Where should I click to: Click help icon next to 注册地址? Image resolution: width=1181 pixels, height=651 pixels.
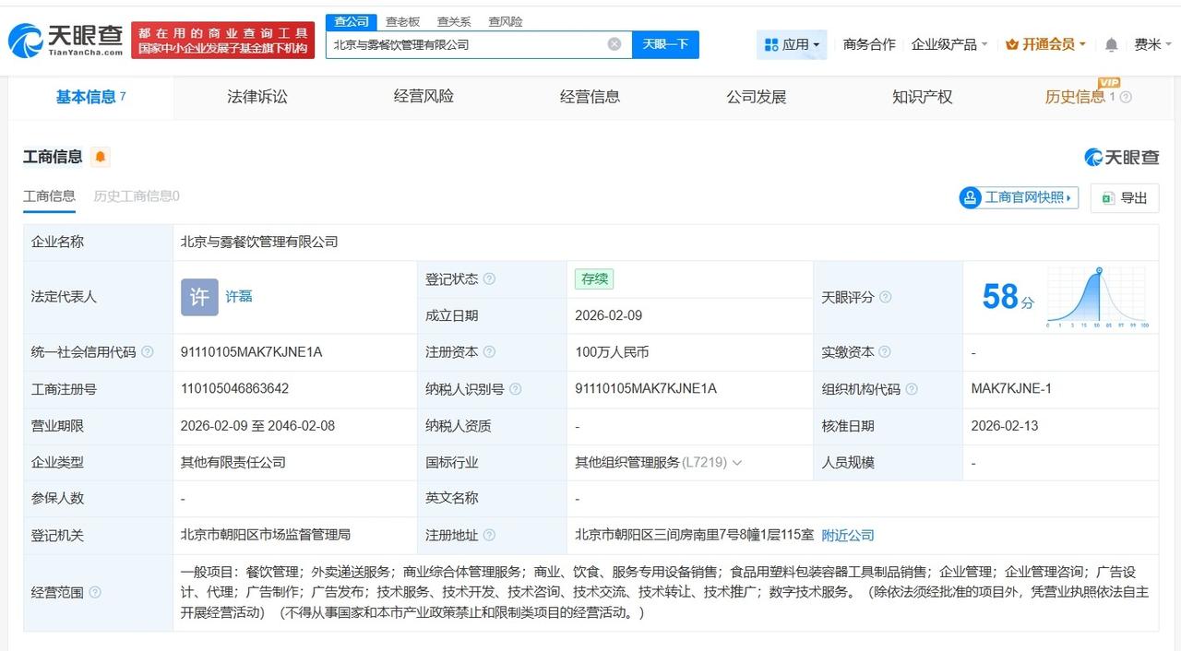click(489, 536)
